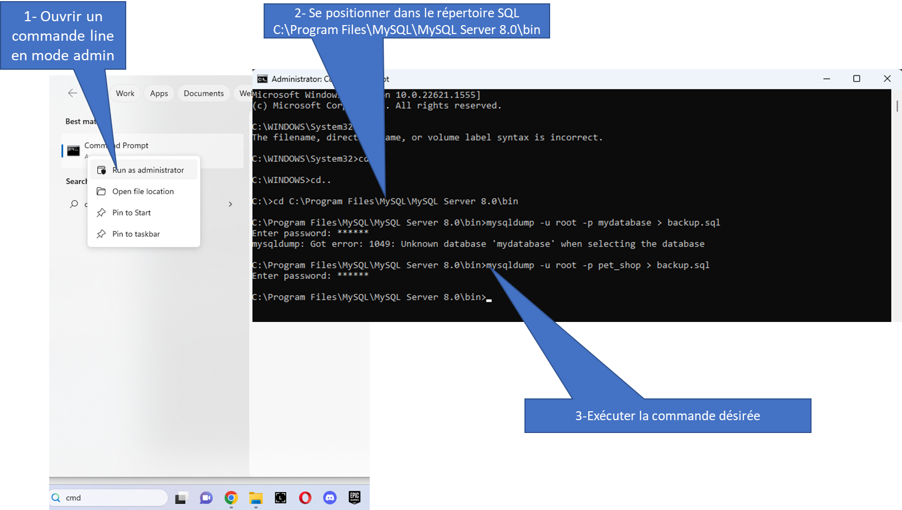Click the mysqldump mydatabase command line
Screen dimensions: 902x510
pyautogui.click(x=486, y=223)
